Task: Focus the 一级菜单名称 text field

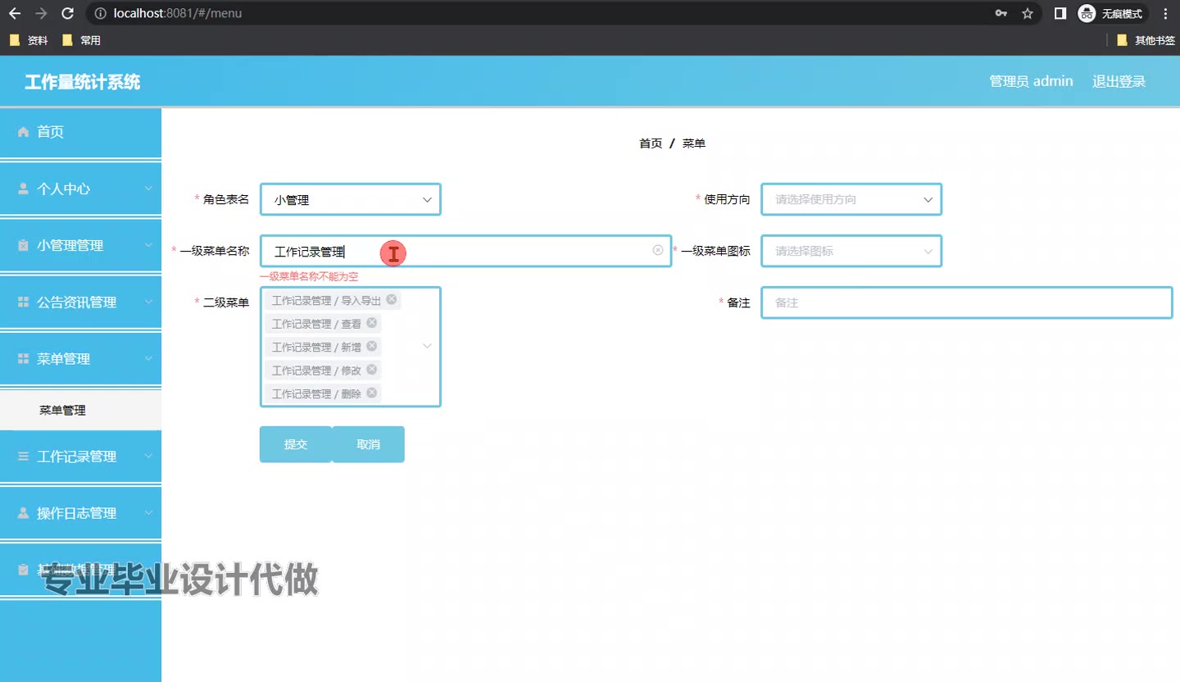Action: tap(465, 251)
